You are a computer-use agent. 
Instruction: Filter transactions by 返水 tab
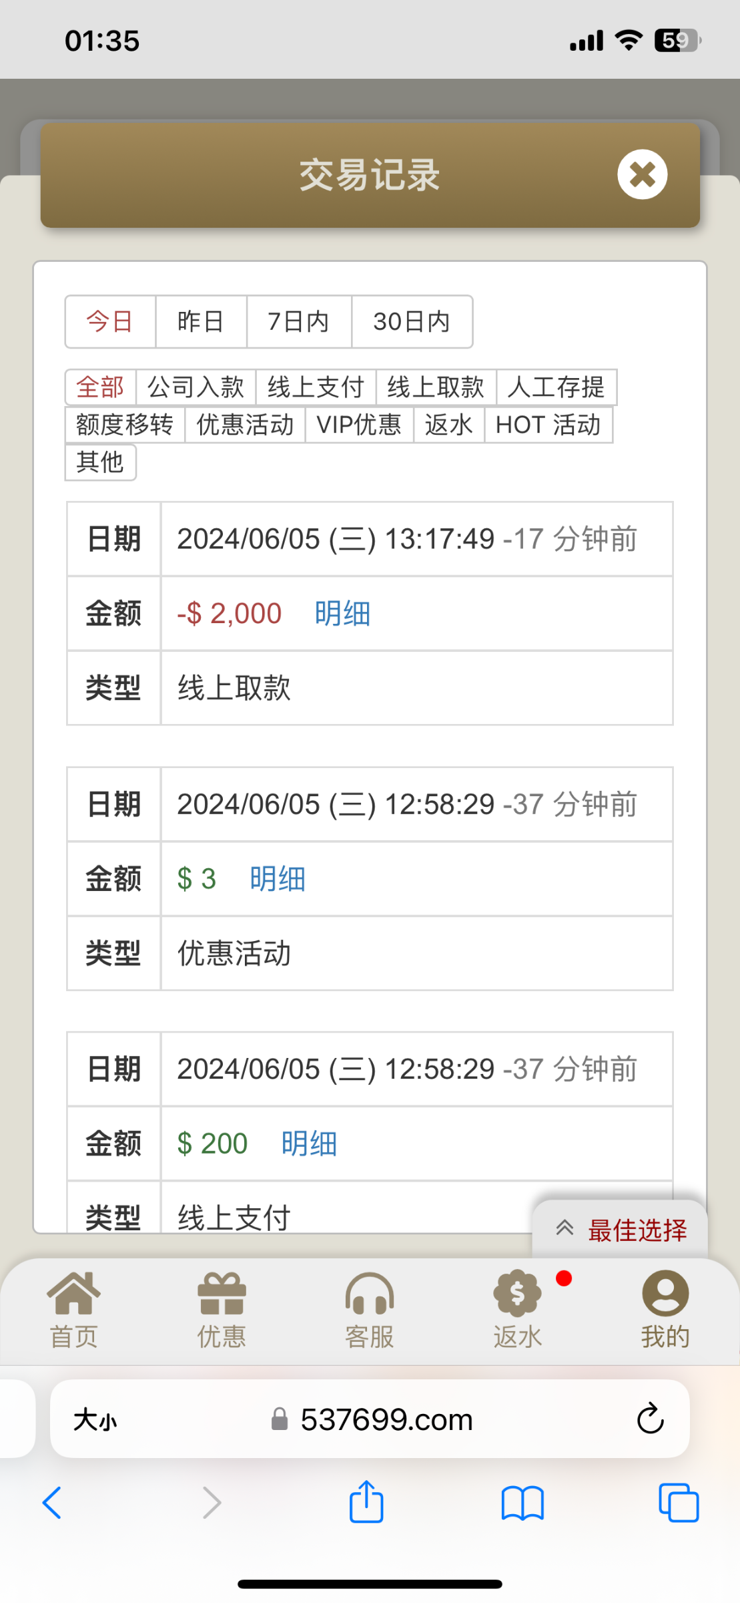point(448,425)
